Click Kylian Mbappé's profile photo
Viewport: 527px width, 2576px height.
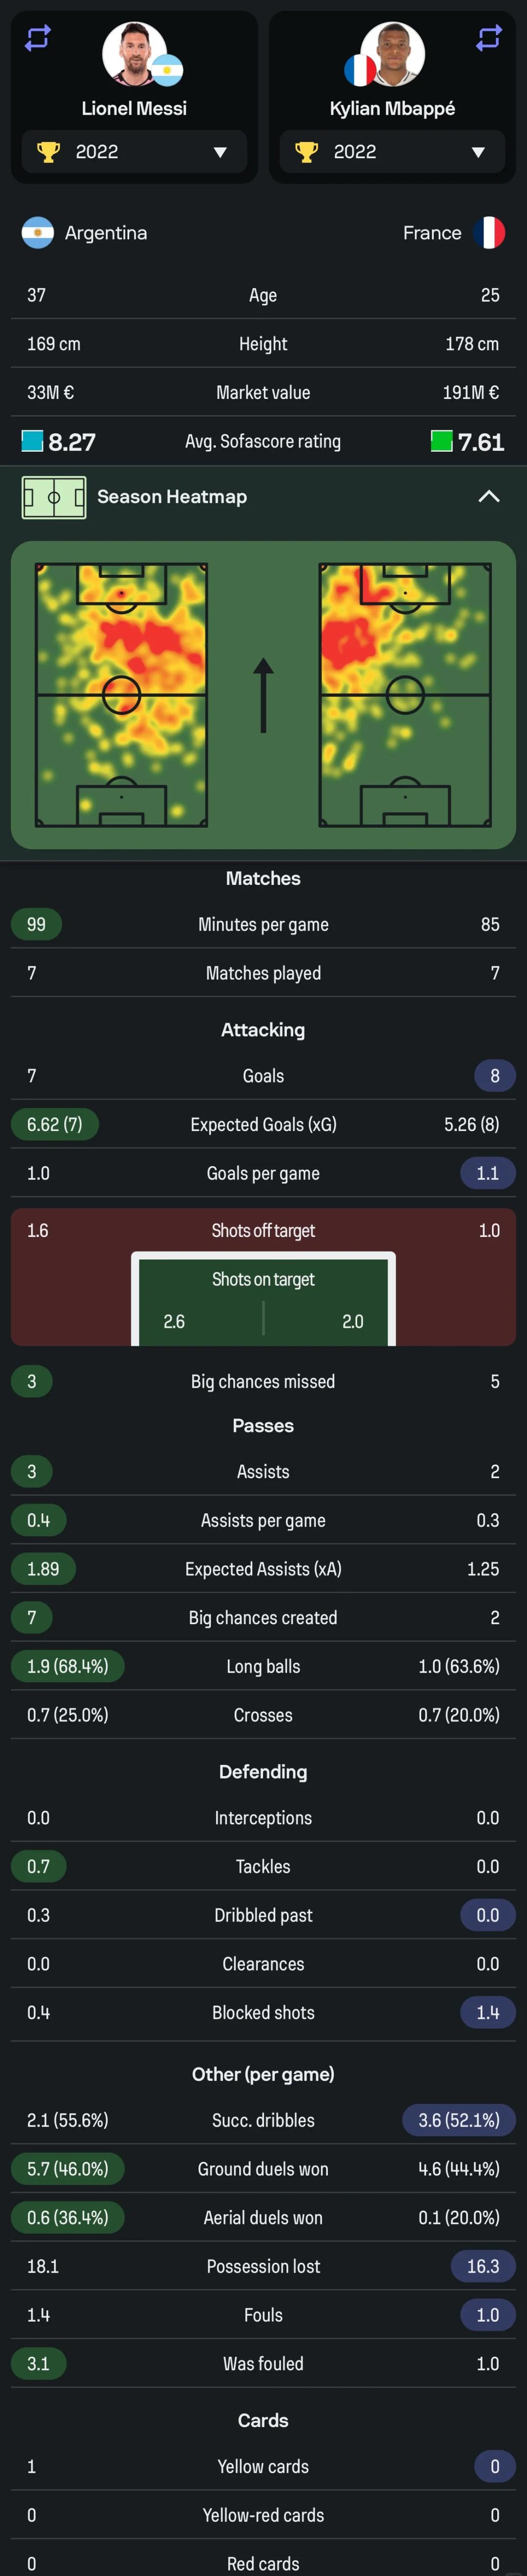pos(393,54)
